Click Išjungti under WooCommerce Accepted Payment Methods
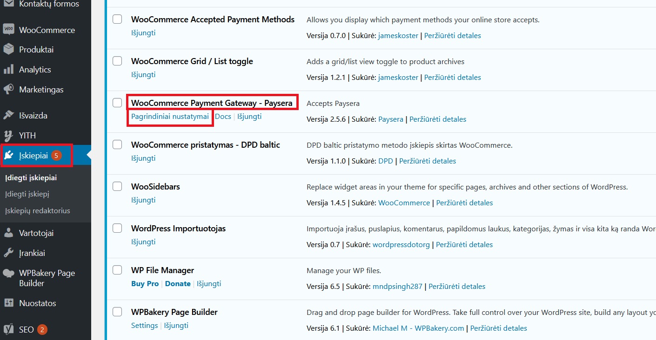Viewport: 656px width, 340px height. coord(143,33)
